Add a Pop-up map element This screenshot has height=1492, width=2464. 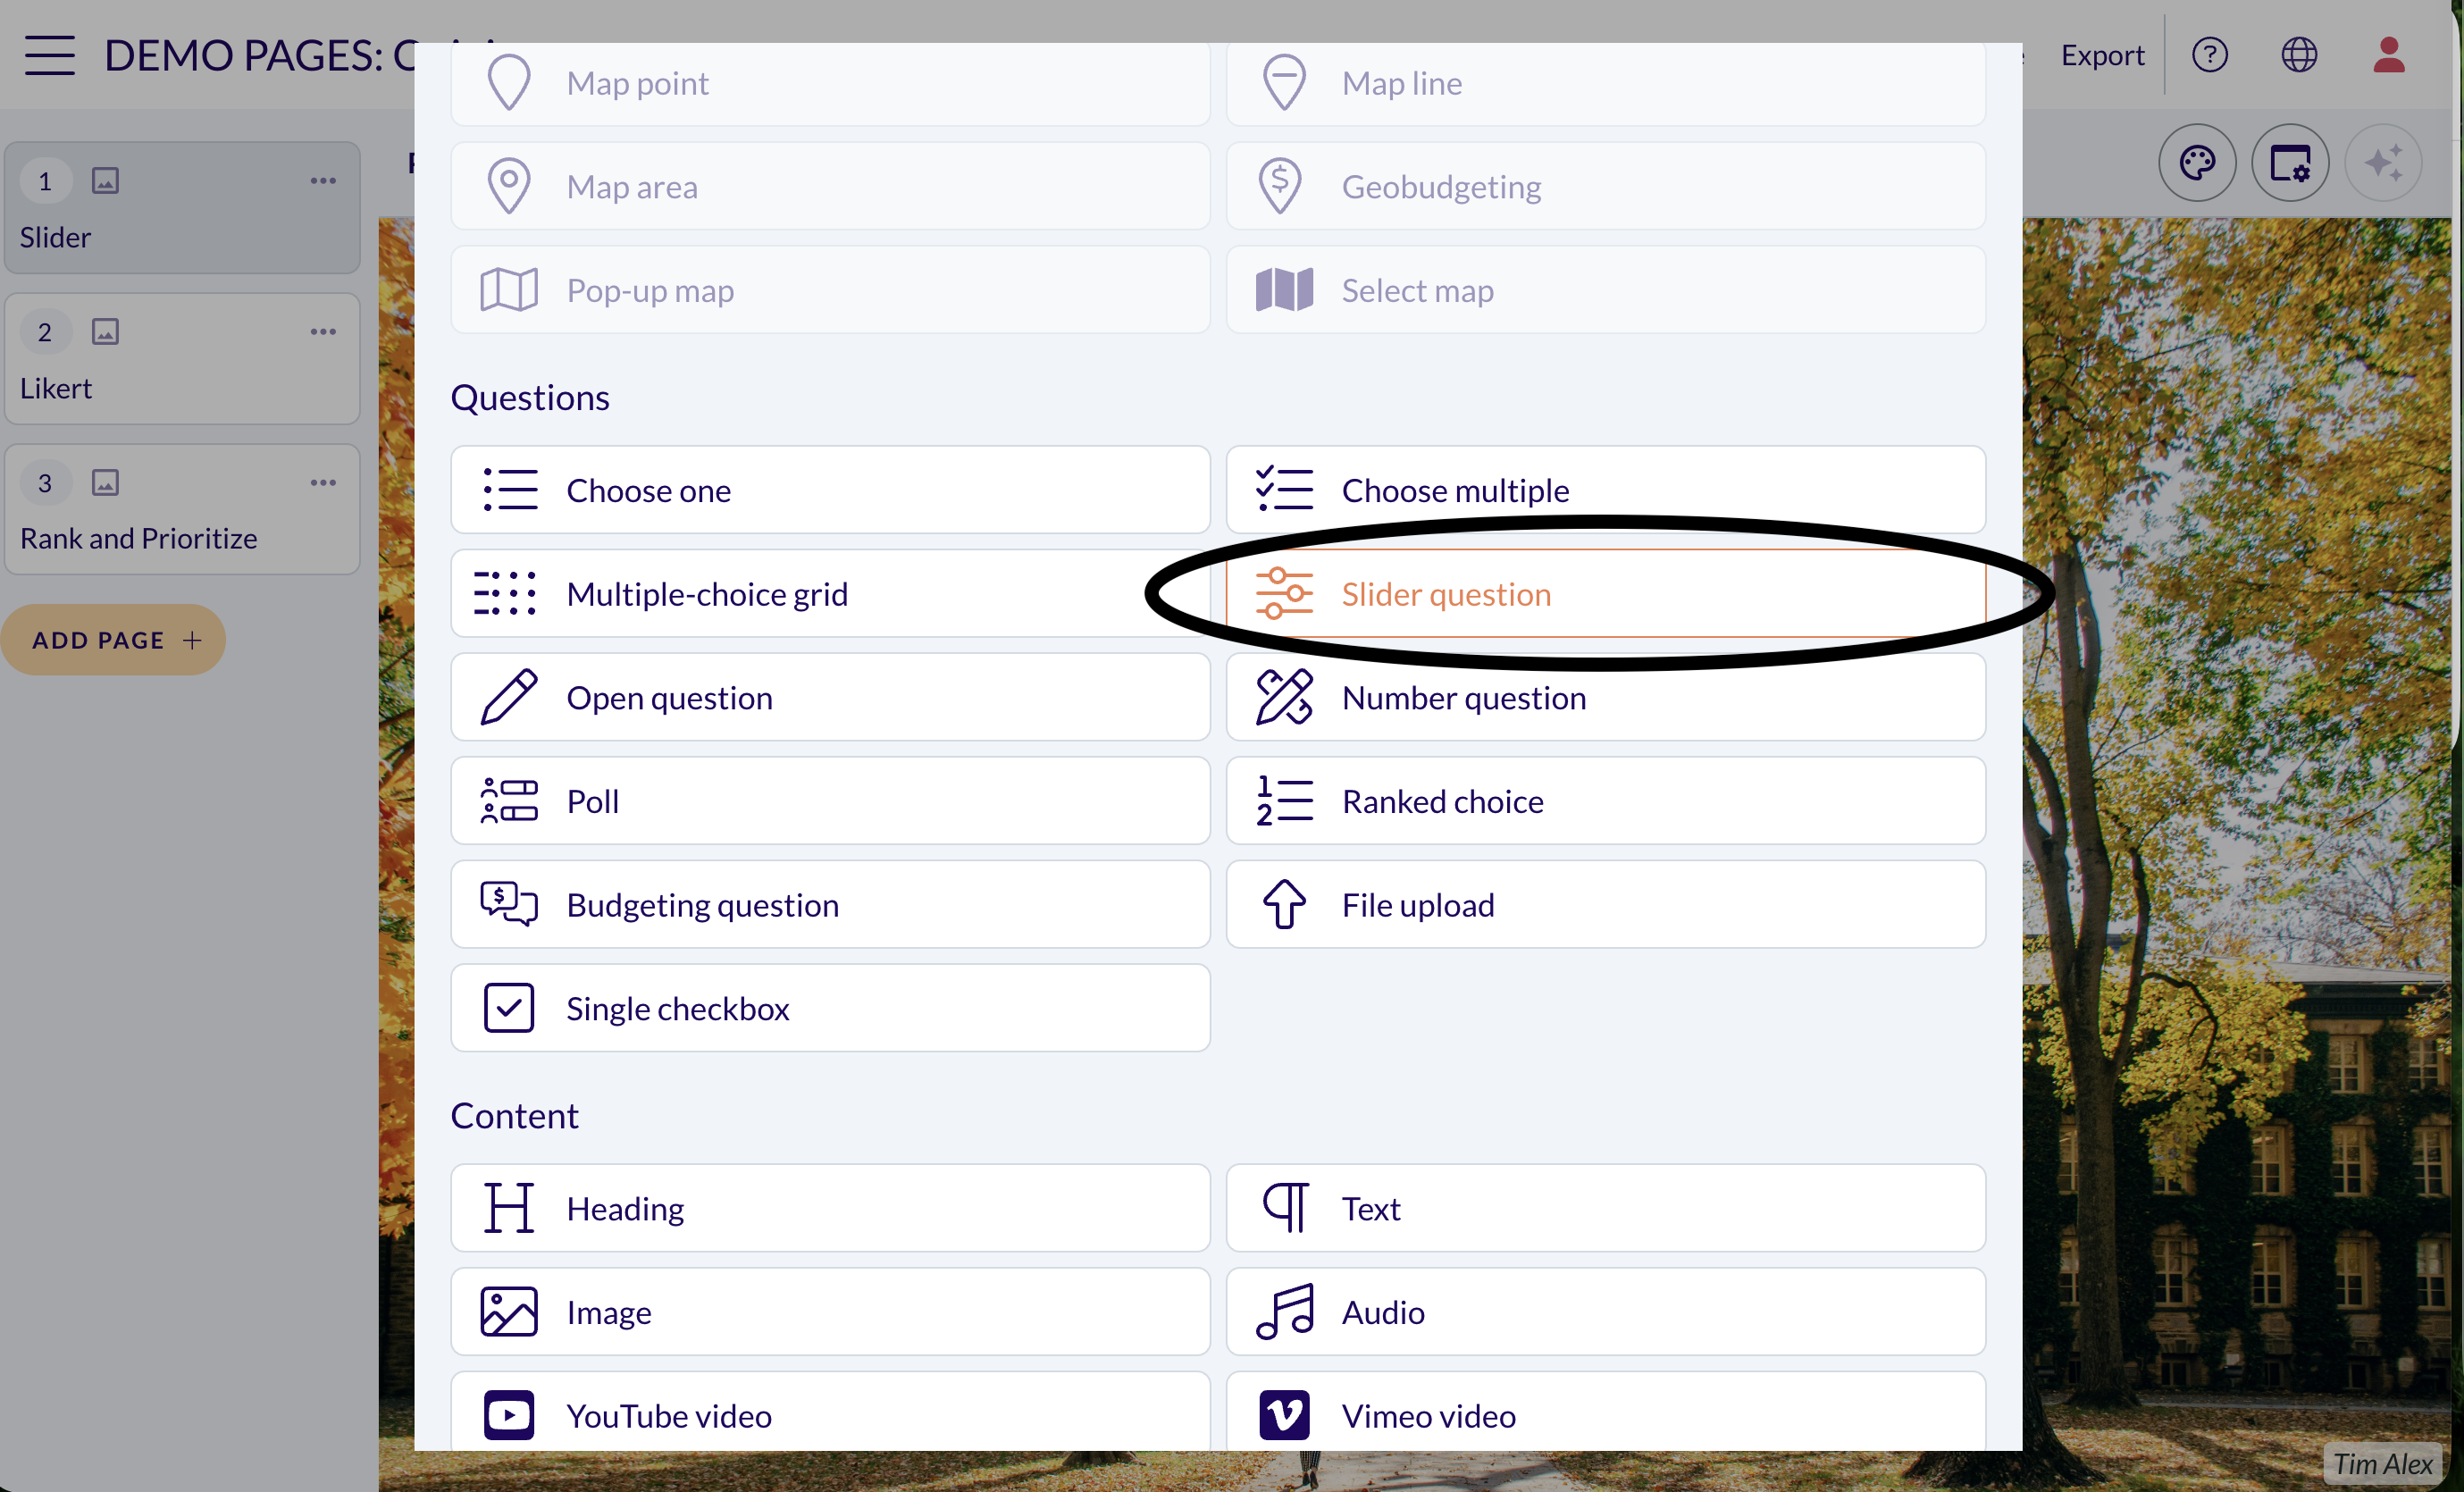click(830, 290)
